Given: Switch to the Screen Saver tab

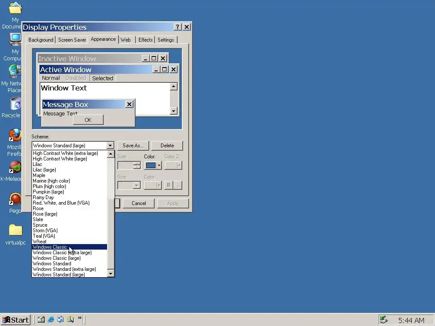Looking at the screenshot, I should tap(72, 39).
